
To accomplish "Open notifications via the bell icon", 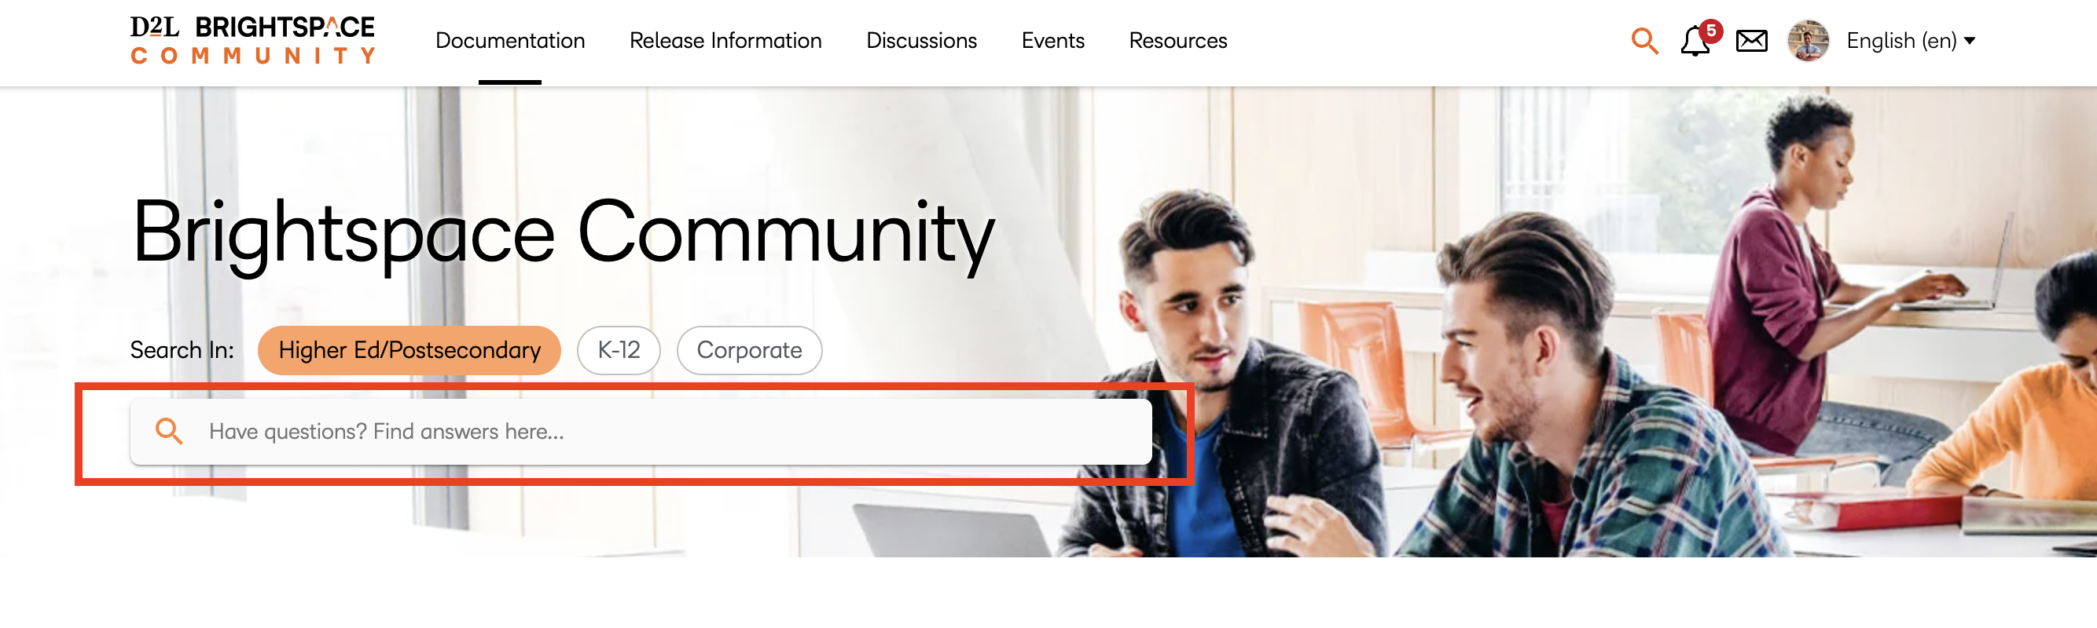I will click(x=1695, y=42).
